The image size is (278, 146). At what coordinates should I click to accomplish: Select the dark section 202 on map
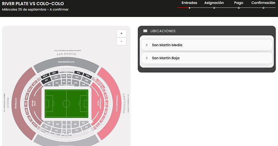coord(54,73)
